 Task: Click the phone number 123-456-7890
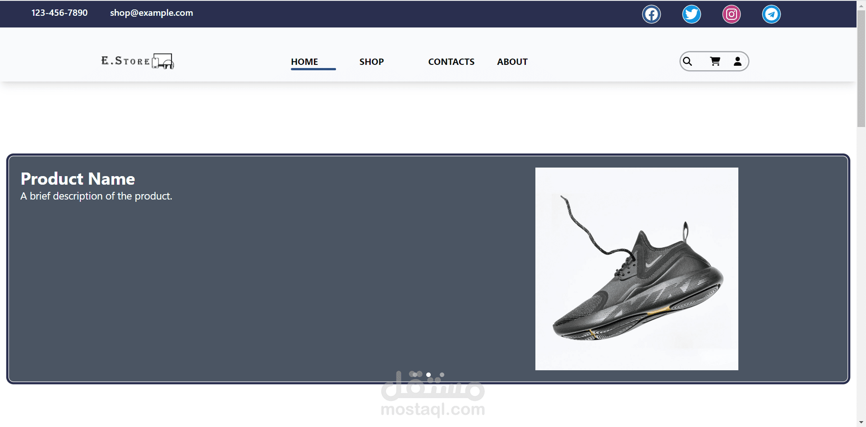tap(60, 13)
